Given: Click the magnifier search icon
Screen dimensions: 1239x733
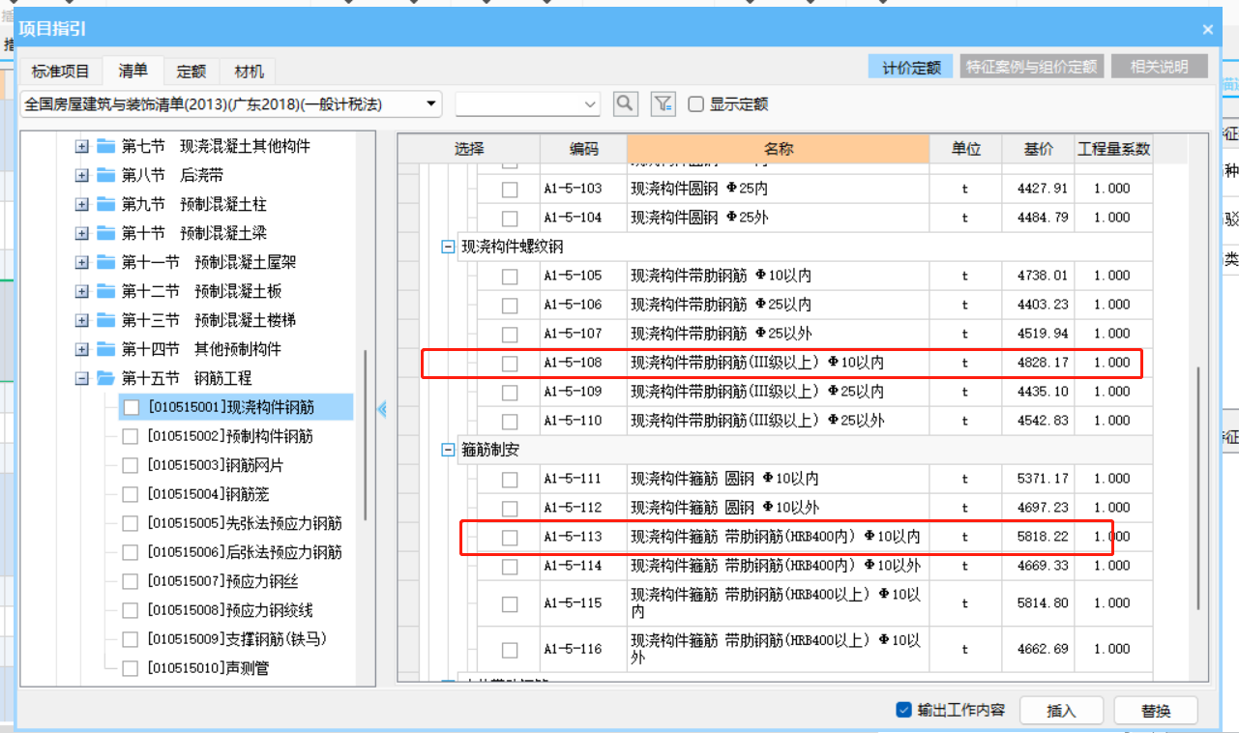Looking at the screenshot, I should (x=626, y=103).
